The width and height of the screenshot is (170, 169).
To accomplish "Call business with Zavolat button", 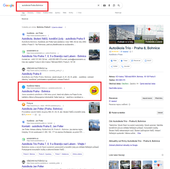I will click(125, 66).
